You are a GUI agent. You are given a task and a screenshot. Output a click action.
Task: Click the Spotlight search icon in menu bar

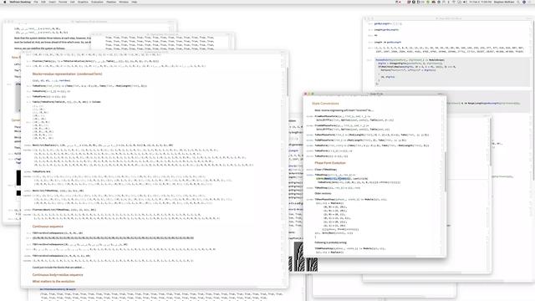tap(518, 2)
